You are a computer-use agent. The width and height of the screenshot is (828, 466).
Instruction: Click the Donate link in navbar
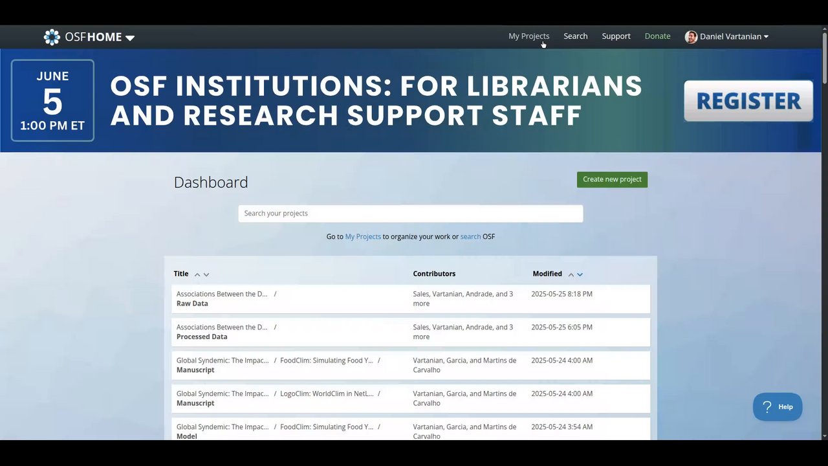[657, 36]
